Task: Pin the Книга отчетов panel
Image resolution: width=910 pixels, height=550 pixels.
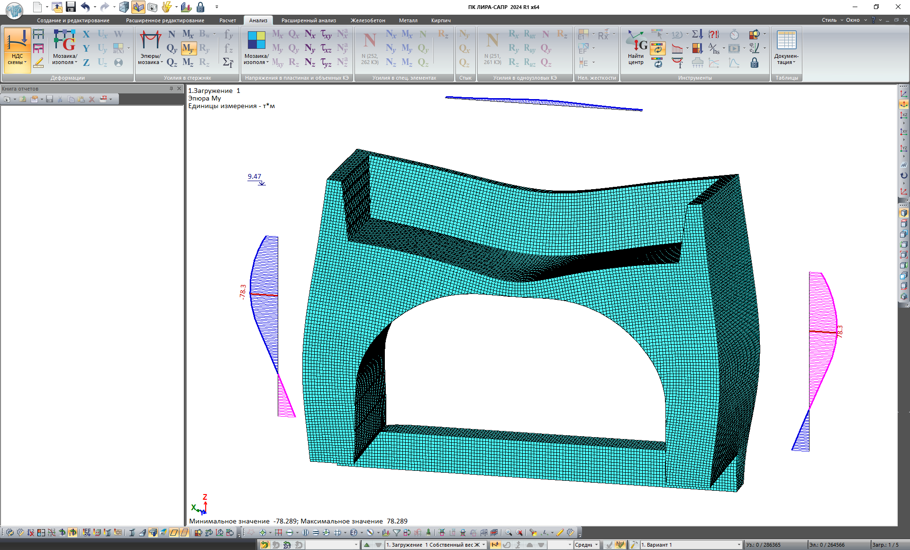Action: point(171,89)
